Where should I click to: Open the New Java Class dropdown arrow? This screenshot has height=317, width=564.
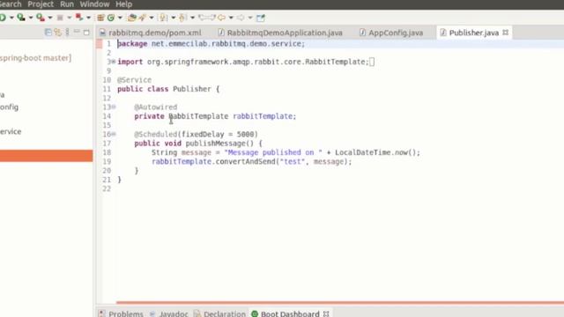click(120, 18)
